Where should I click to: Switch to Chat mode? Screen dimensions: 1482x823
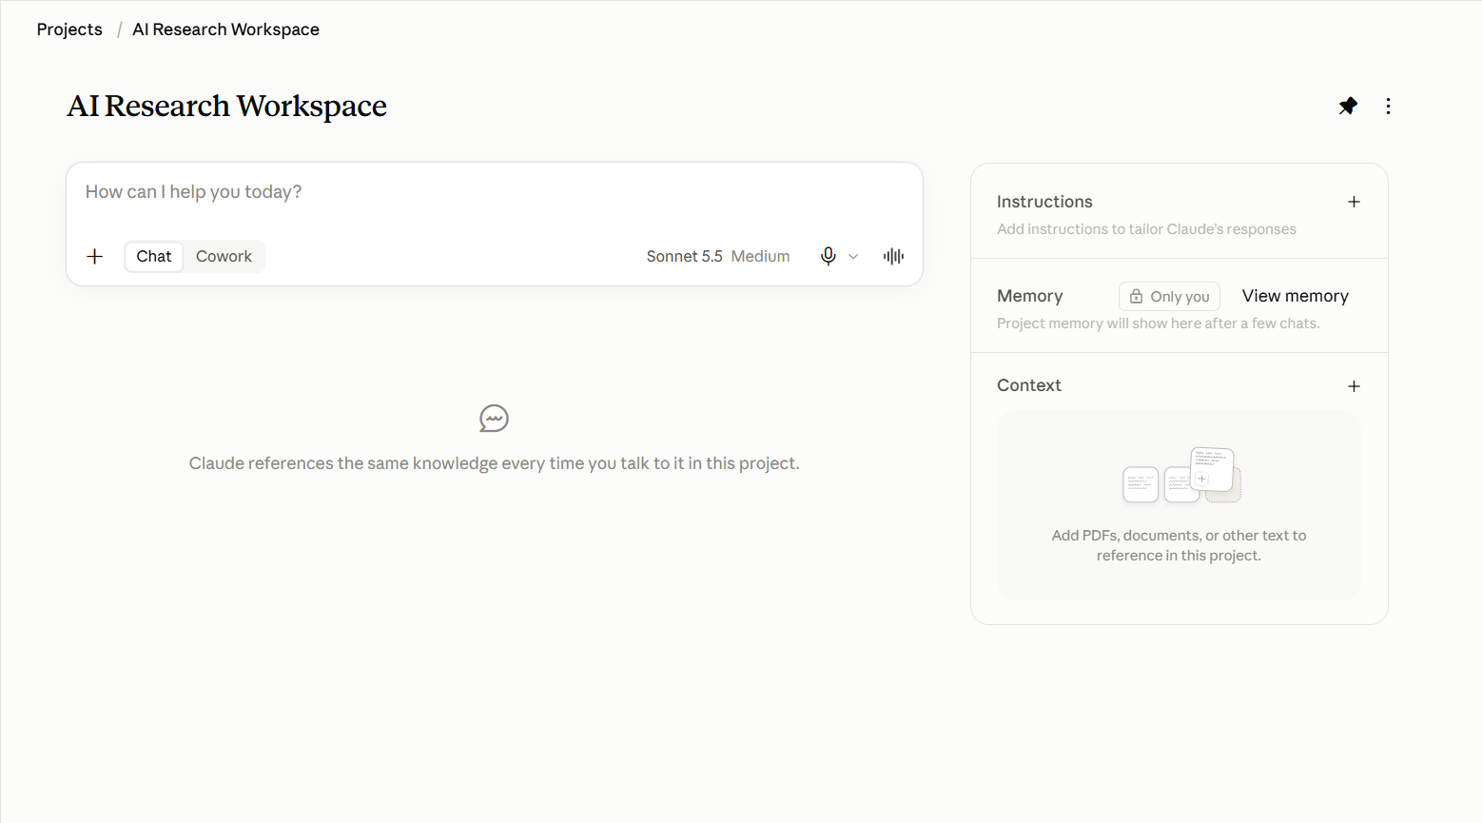[x=154, y=256]
